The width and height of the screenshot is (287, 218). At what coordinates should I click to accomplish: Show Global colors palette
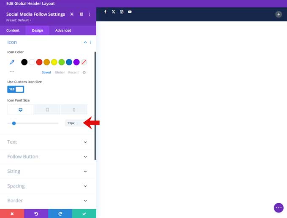click(x=60, y=72)
